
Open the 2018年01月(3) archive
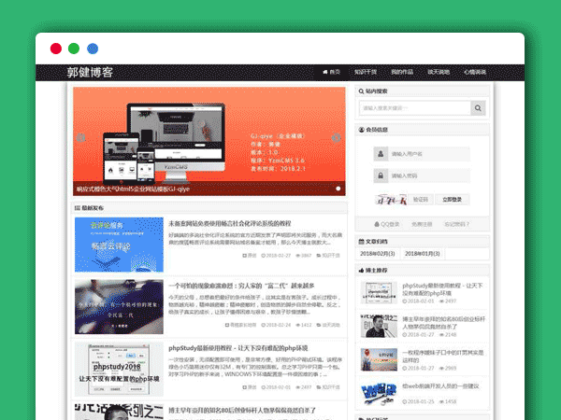click(x=423, y=254)
